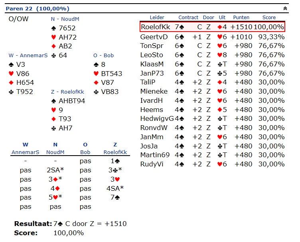The width and height of the screenshot is (300, 242).
Task: Click the 4SA* bid
Action: (115, 188)
